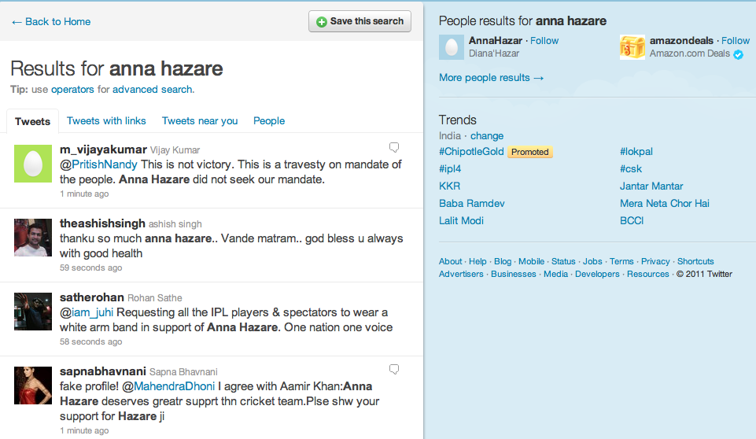Open the #ChipotleGold promoted trend
This screenshot has height=439, width=756.
pyautogui.click(x=471, y=152)
